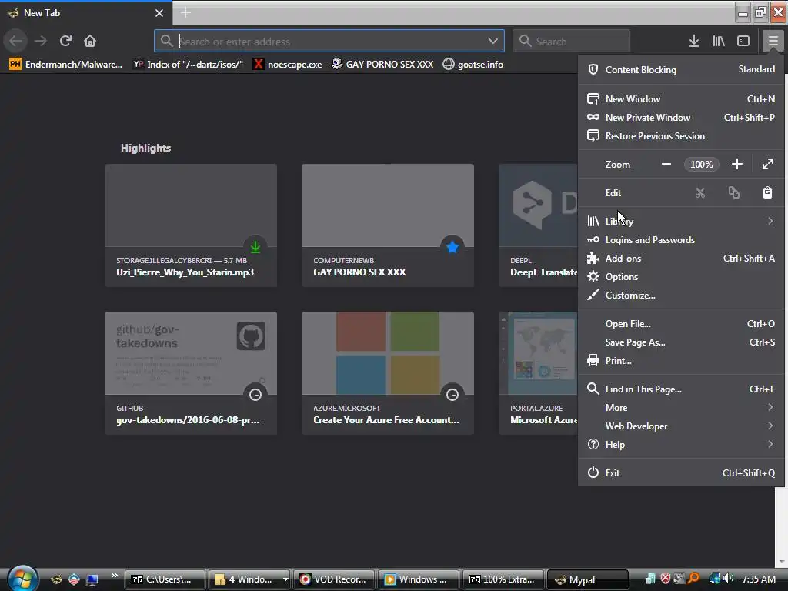Click the Search box input
788x591 pixels.
pos(571,42)
